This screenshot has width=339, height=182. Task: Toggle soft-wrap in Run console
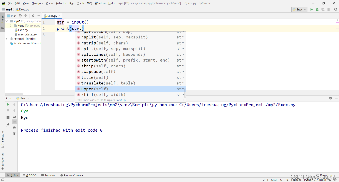pos(14,116)
